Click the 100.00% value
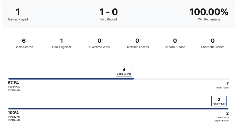This screenshot has width=239, height=124. click(209, 12)
